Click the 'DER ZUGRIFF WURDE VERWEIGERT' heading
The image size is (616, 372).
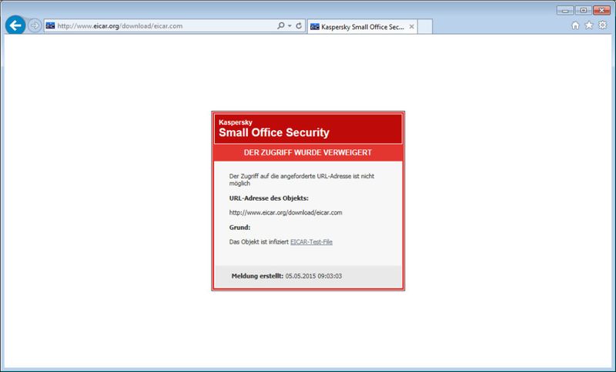pyautogui.click(x=307, y=152)
